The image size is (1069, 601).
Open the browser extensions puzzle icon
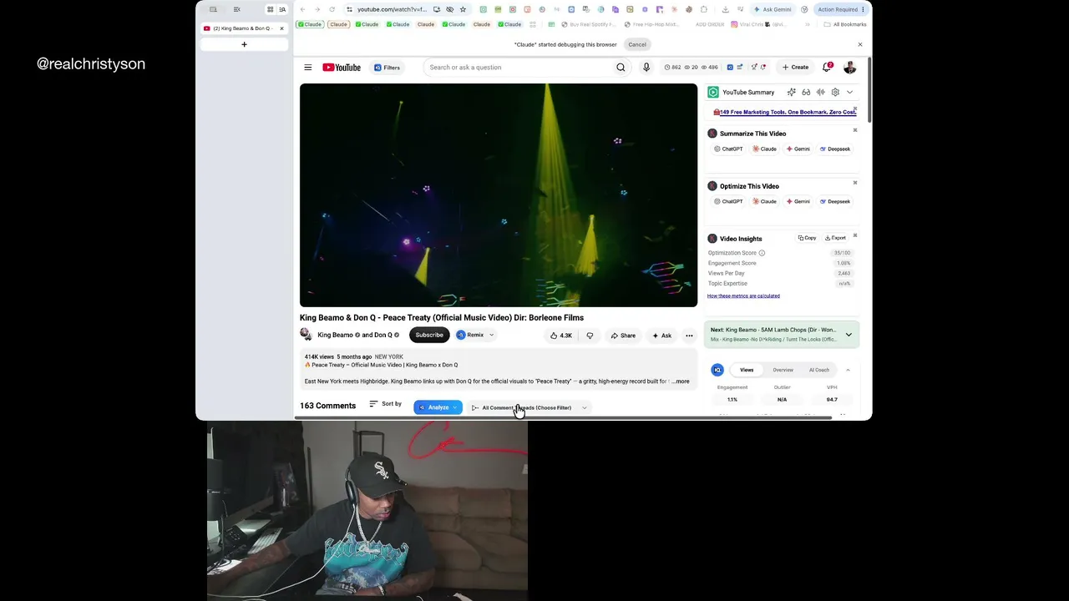(x=704, y=10)
